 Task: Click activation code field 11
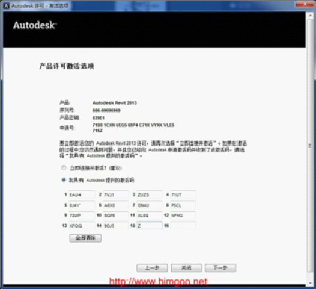(150, 216)
